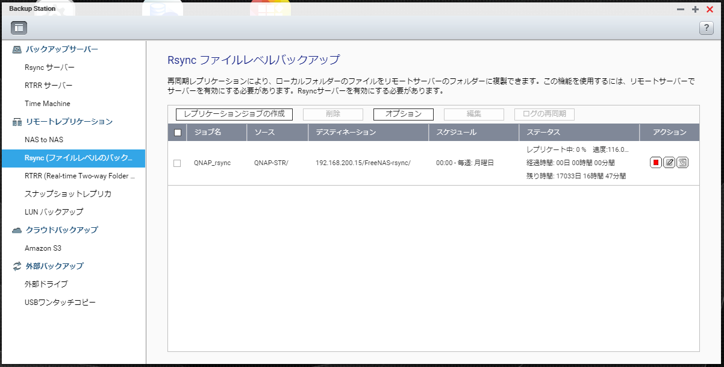
Task: Click the クラウドバックアップ cloud icon
Action: [x=17, y=230]
